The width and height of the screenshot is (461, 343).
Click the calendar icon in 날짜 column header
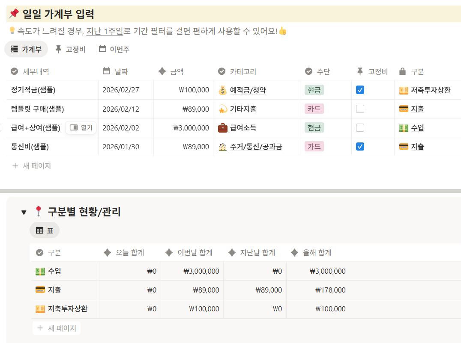[106, 71]
